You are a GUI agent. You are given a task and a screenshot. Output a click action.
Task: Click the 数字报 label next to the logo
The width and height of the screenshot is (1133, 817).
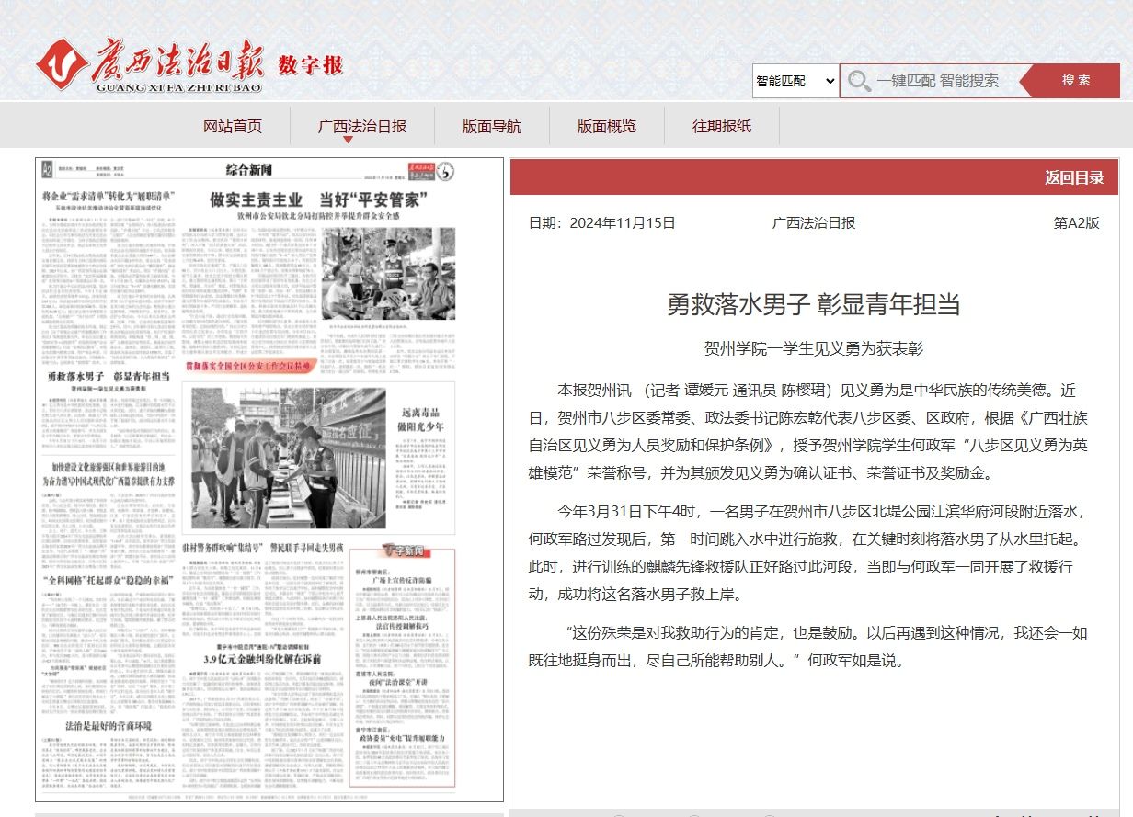pyautogui.click(x=311, y=64)
